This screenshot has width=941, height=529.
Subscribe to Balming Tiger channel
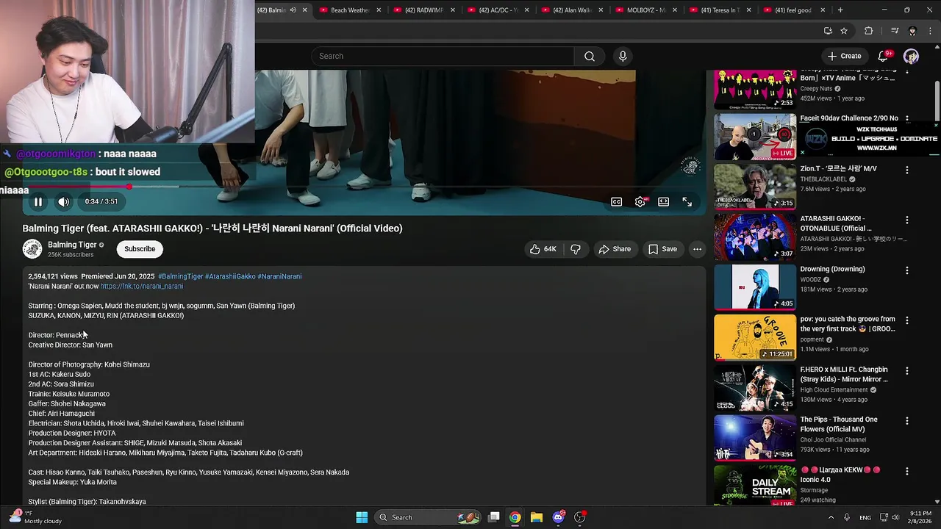(x=140, y=249)
